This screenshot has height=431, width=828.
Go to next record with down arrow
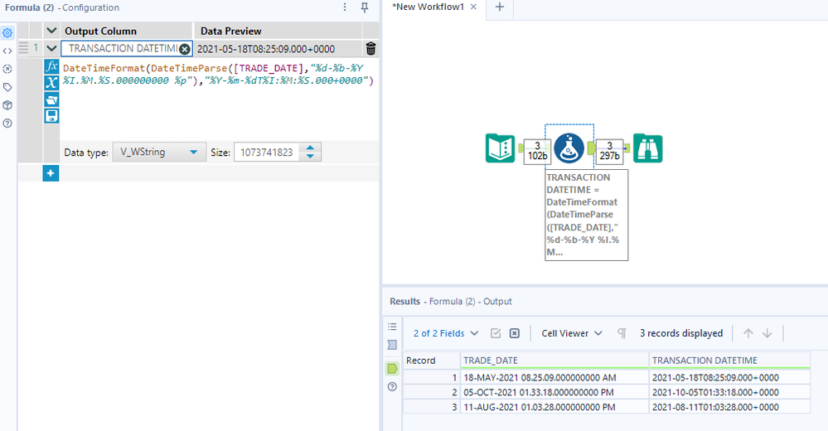767,333
